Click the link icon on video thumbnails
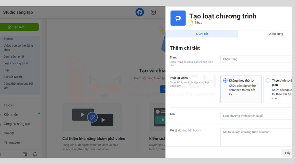Image resolution: width=295 pixels, height=164 pixels. pyautogui.click(x=92, y=117)
